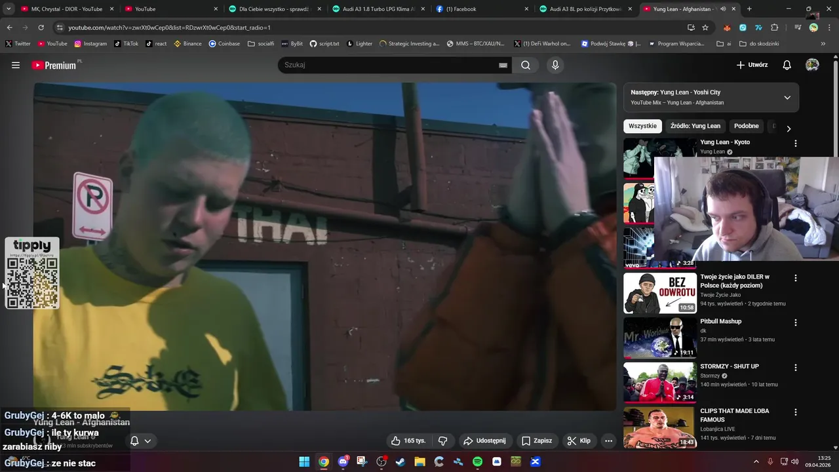839x472 pixels.
Task: Show hidden system tray icons
Action: (756, 462)
